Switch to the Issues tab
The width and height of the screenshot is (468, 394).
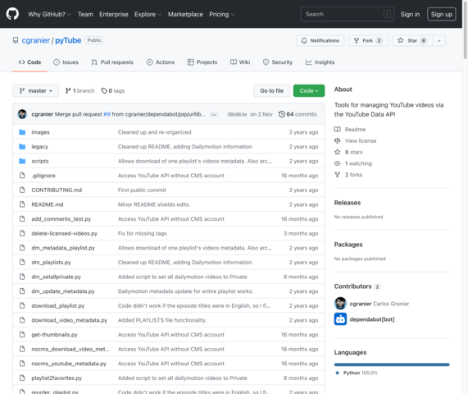pos(66,62)
